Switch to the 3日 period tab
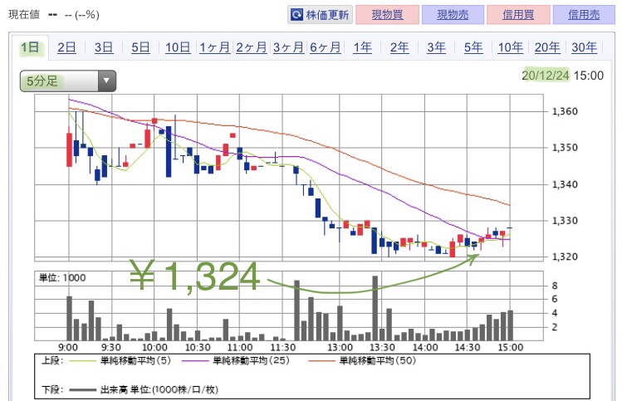The image size is (622, 401). (x=104, y=47)
